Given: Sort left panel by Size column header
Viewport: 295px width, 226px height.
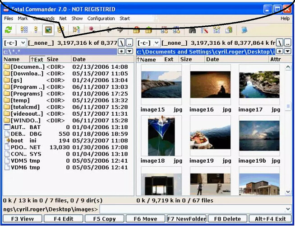Looking at the screenshot, I should (53, 59).
